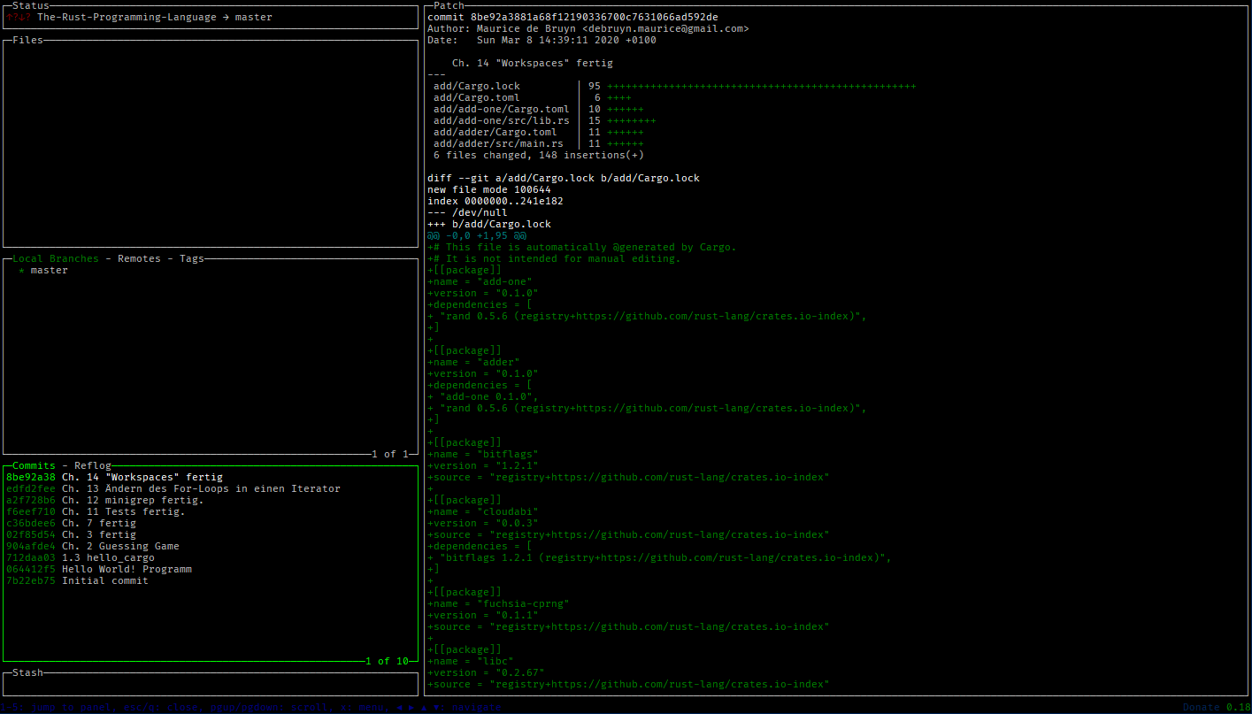Click the '+version = "0.2.67"' line
1252x714 pixels.
486,672
